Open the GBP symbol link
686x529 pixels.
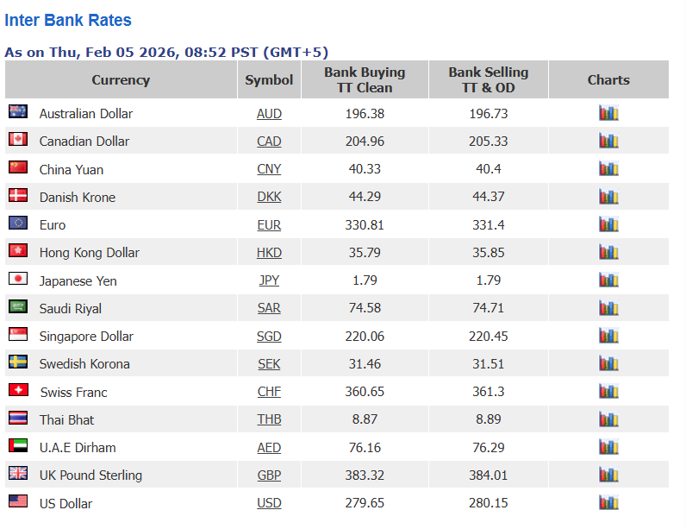click(x=269, y=475)
